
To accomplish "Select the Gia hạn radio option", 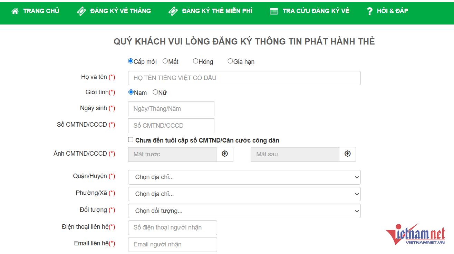I will tap(230, 61).
